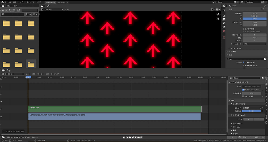Open the Scene properties tab icon
The image size is (268, 142).
coord(224,27)
